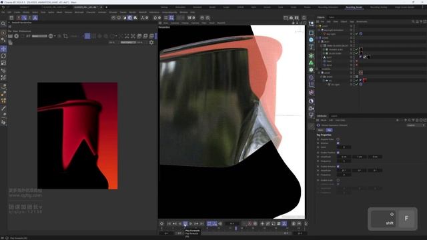Disable the Enable Position checkbox
The width and height of the screenshot is (427, 240).
(x=338, y=153)
